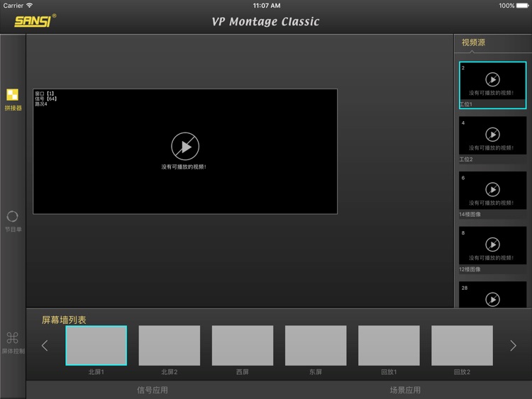Click the SANSI logo
Image resolution: width=532 pixels, height=399 pixels.
[x=35, y=21]
